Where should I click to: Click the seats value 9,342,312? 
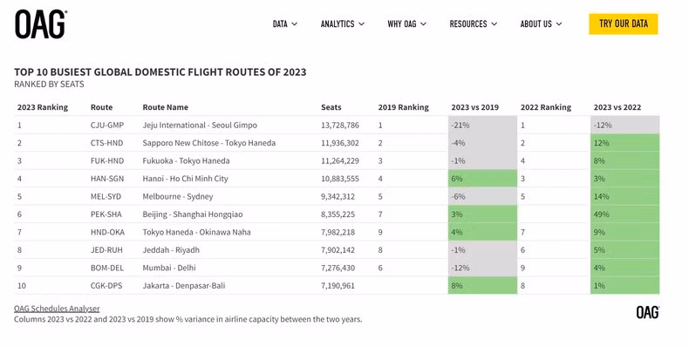338,196
